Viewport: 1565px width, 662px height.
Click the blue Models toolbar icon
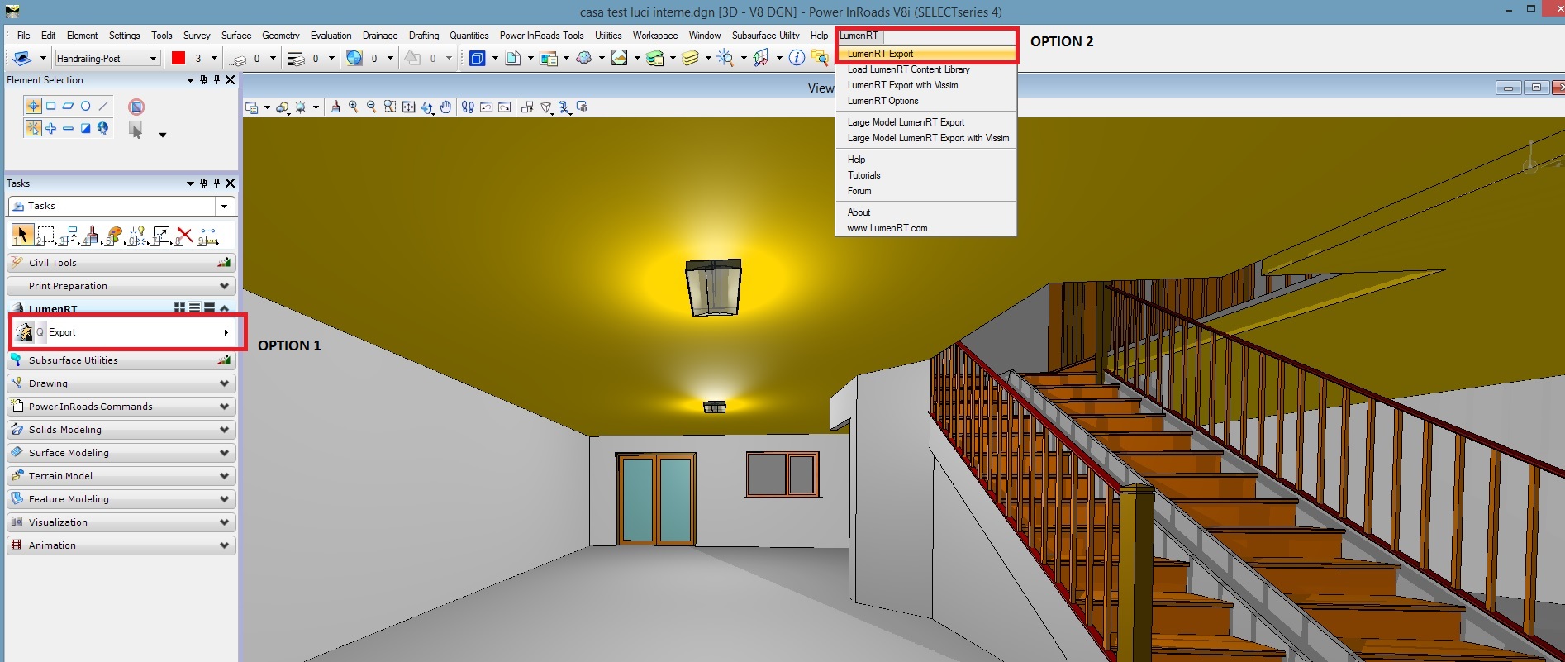pos(477,58)
